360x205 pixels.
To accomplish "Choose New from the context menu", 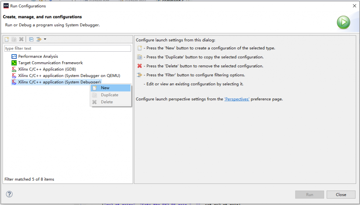I will [111, 88].
